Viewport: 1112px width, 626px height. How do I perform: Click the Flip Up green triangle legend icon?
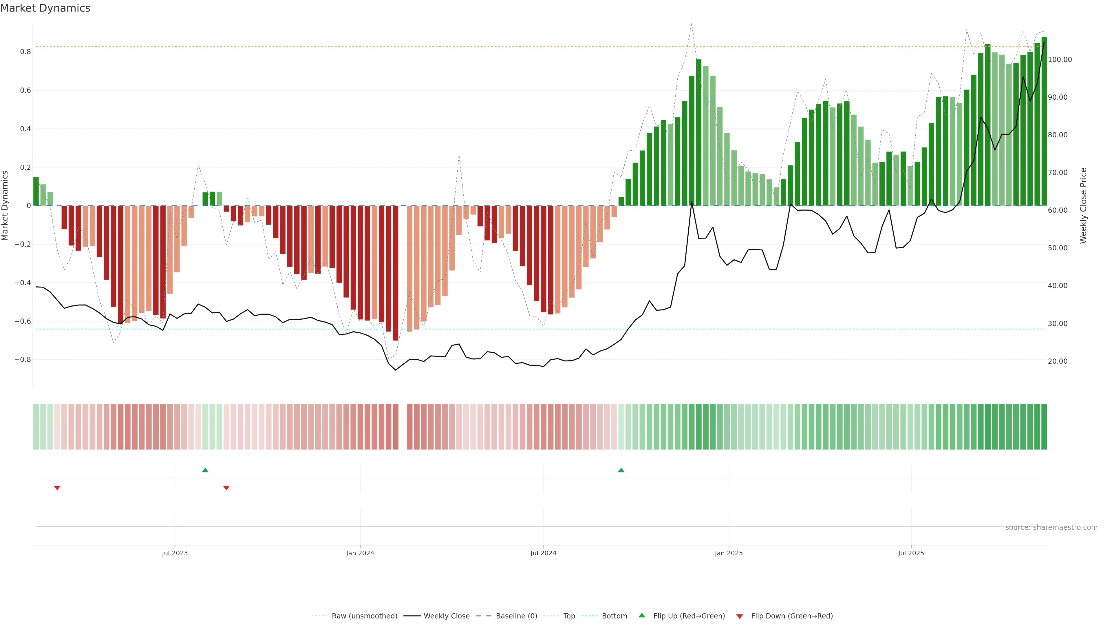coord(642,615)
